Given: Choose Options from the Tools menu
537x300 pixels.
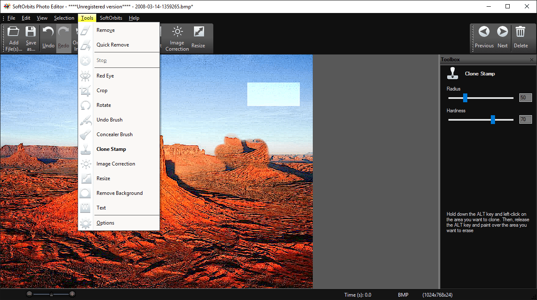Looking at the screenshot, I should point(105,222).
